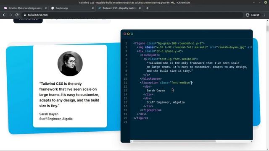The width and height of the screenshot is (269, 151).
Task: Click the Tailwind tab favicon
Action: pos(100,8)
